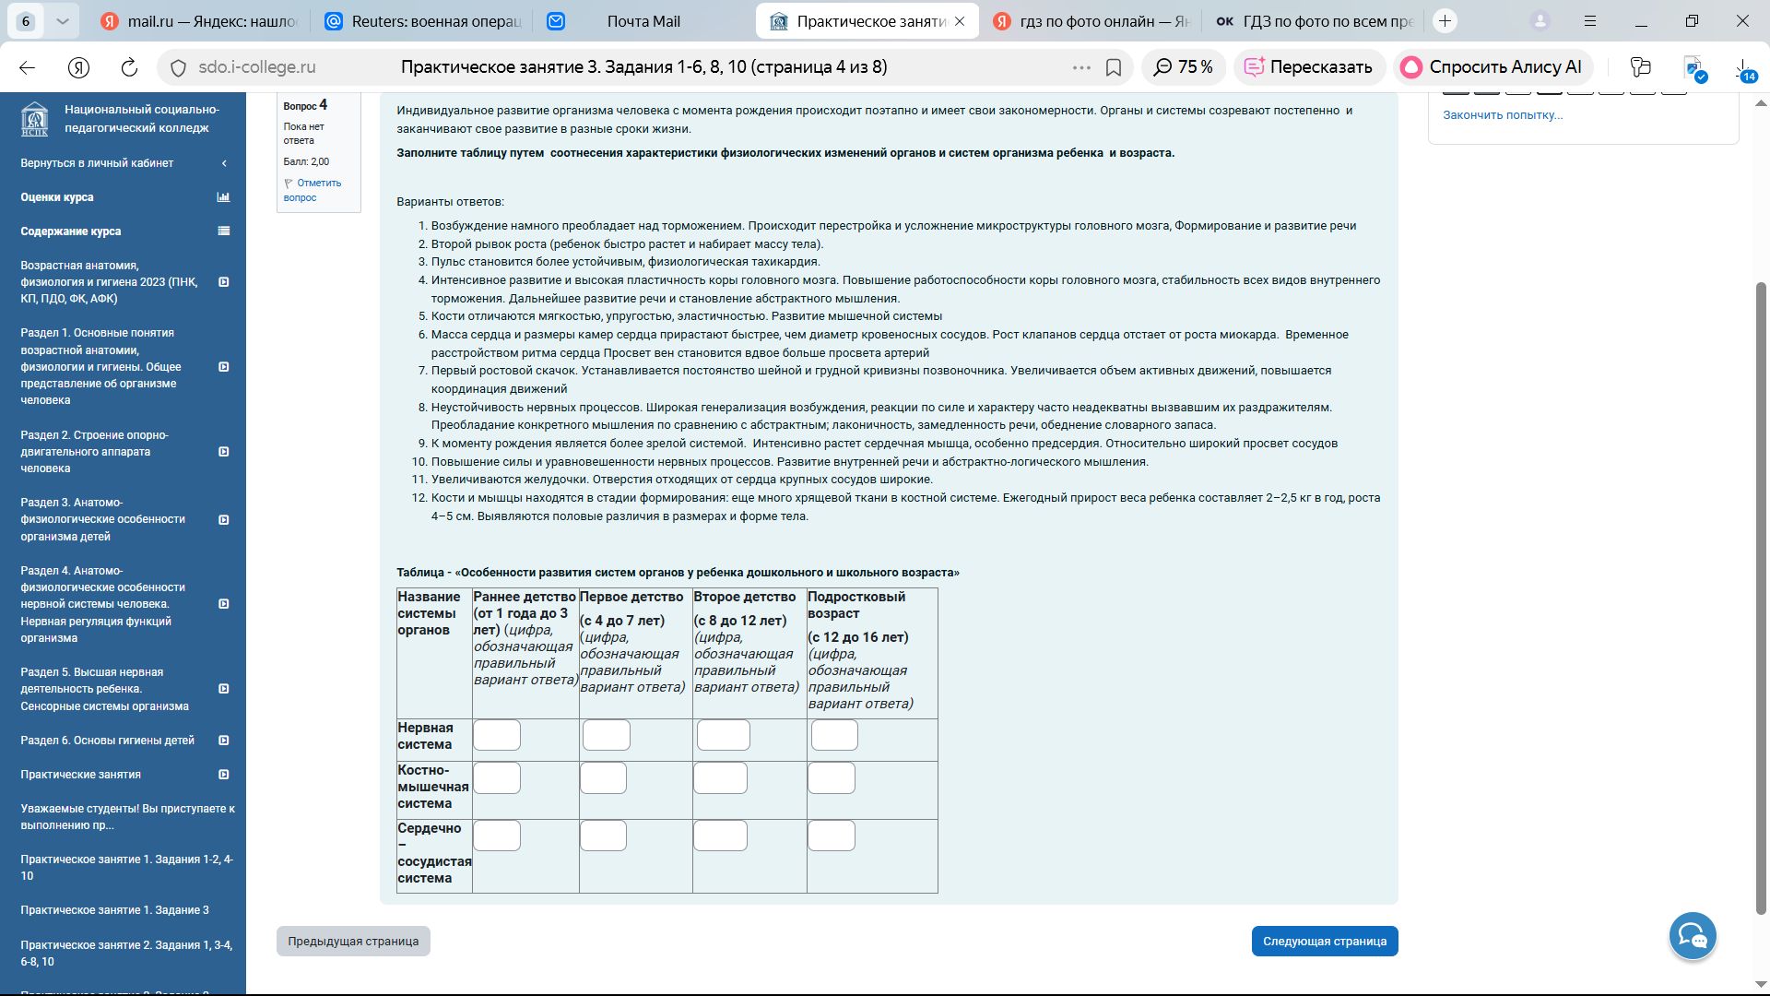Click Сердечно-сосудистая система field for Подростковый возраст
Viewport: 1770px width, 996px height.
click(x=832, y=836)
